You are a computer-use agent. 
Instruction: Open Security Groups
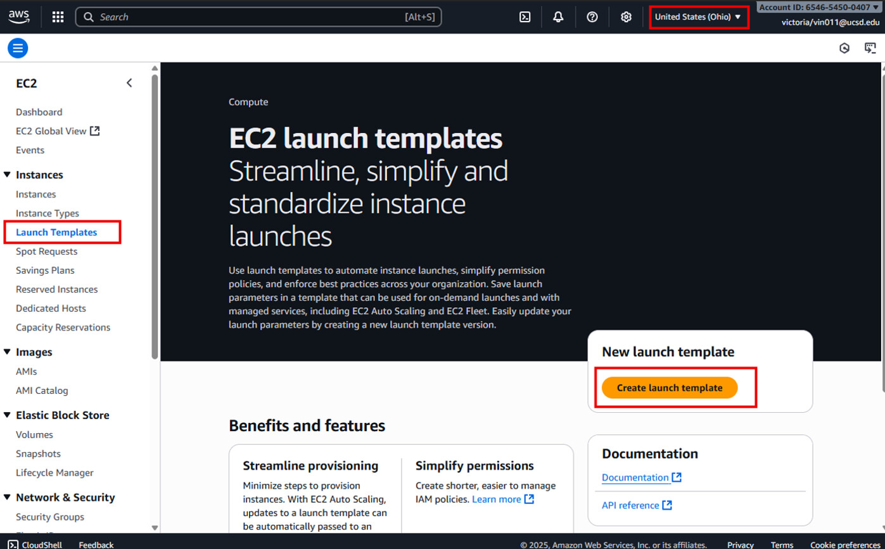click(x=50, y=517)
